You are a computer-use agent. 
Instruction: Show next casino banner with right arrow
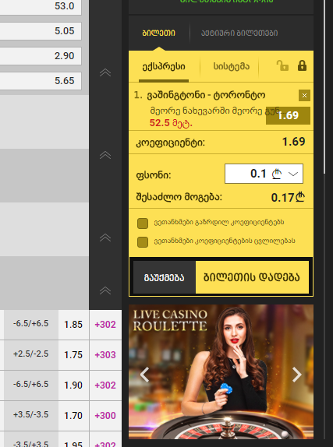297,375
